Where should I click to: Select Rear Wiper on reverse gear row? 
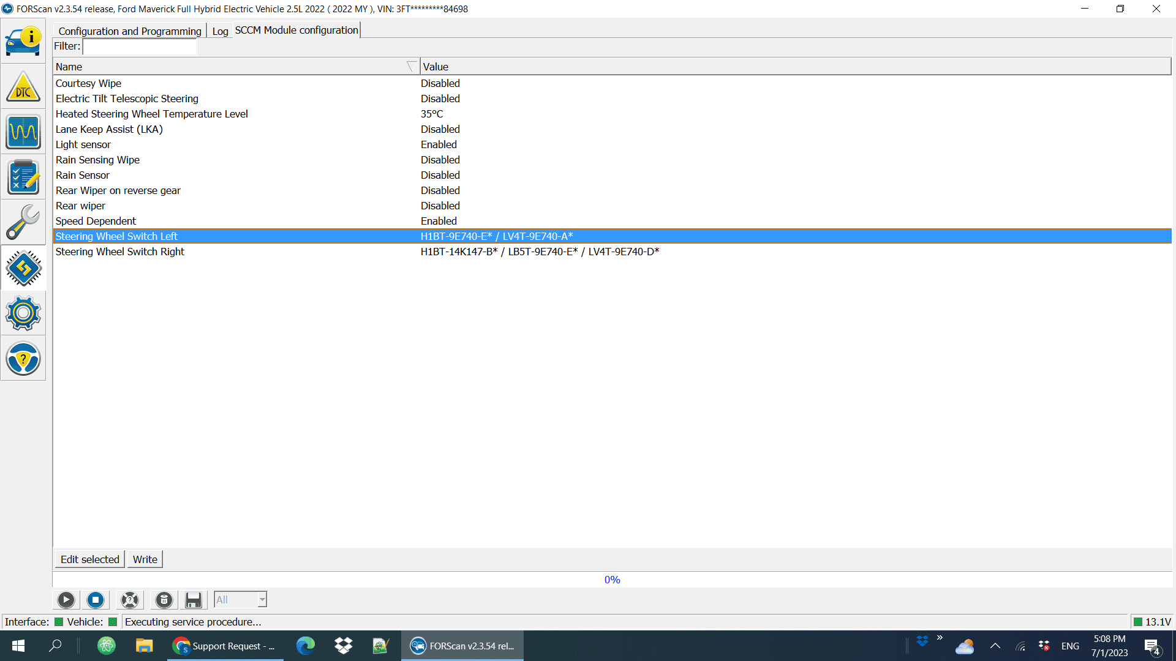612,190
